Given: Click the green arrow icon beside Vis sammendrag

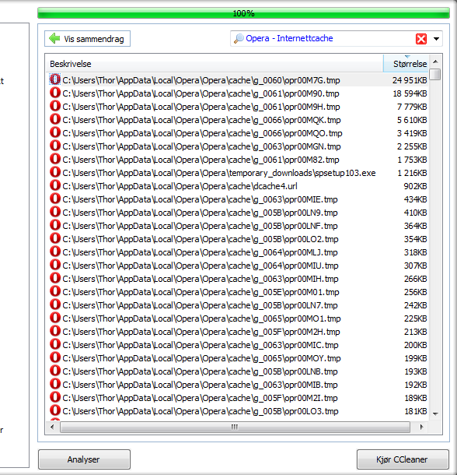Looking at the screenshot, I should [x=54, y=38].
